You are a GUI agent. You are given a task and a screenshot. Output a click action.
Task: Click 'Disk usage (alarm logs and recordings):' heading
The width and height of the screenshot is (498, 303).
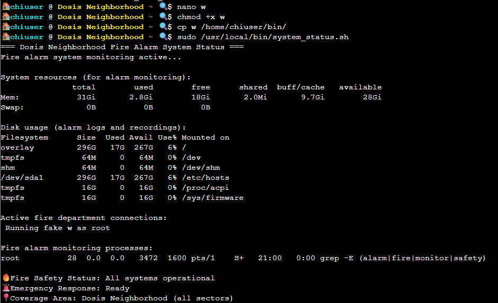[93, 128]
